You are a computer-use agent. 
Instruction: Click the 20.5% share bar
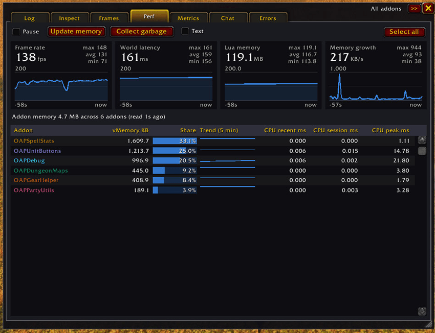175,160
